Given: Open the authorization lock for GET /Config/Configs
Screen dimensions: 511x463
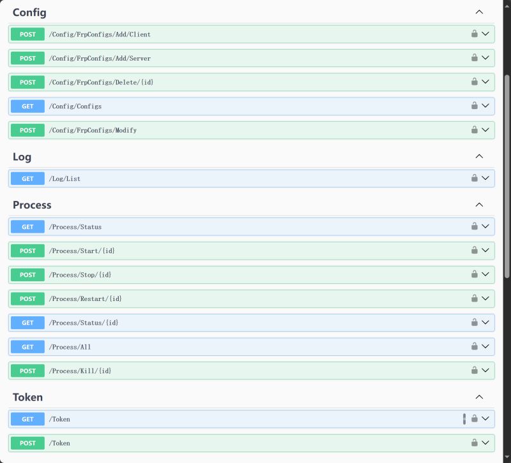Looking at the screenshot, I should pyautogui.click(x=474, y=106).
